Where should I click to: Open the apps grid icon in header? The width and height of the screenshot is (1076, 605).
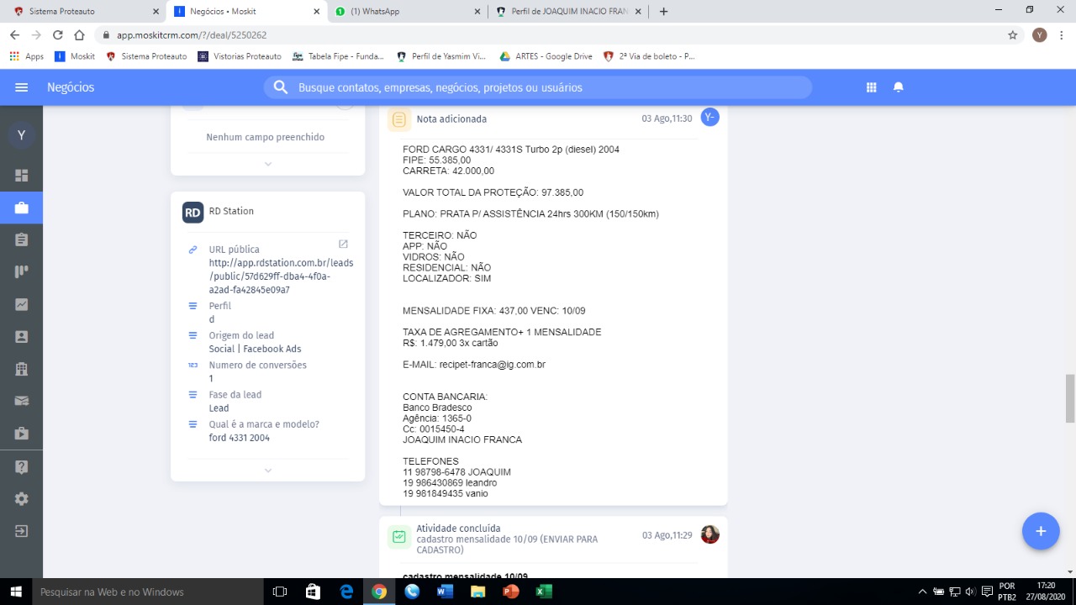coord(872,87)
